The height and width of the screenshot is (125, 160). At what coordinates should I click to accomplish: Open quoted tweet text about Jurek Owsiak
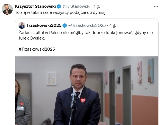85,35
